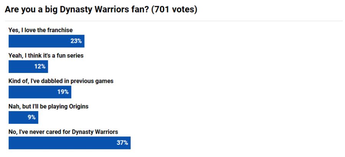Click the blue bar for the franchise-lovers result
Viewport: 345px width, 157px height.
pos(46,41)
